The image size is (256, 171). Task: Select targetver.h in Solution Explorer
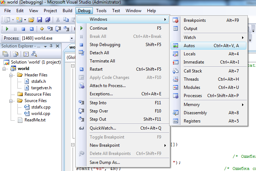[41, 88]
